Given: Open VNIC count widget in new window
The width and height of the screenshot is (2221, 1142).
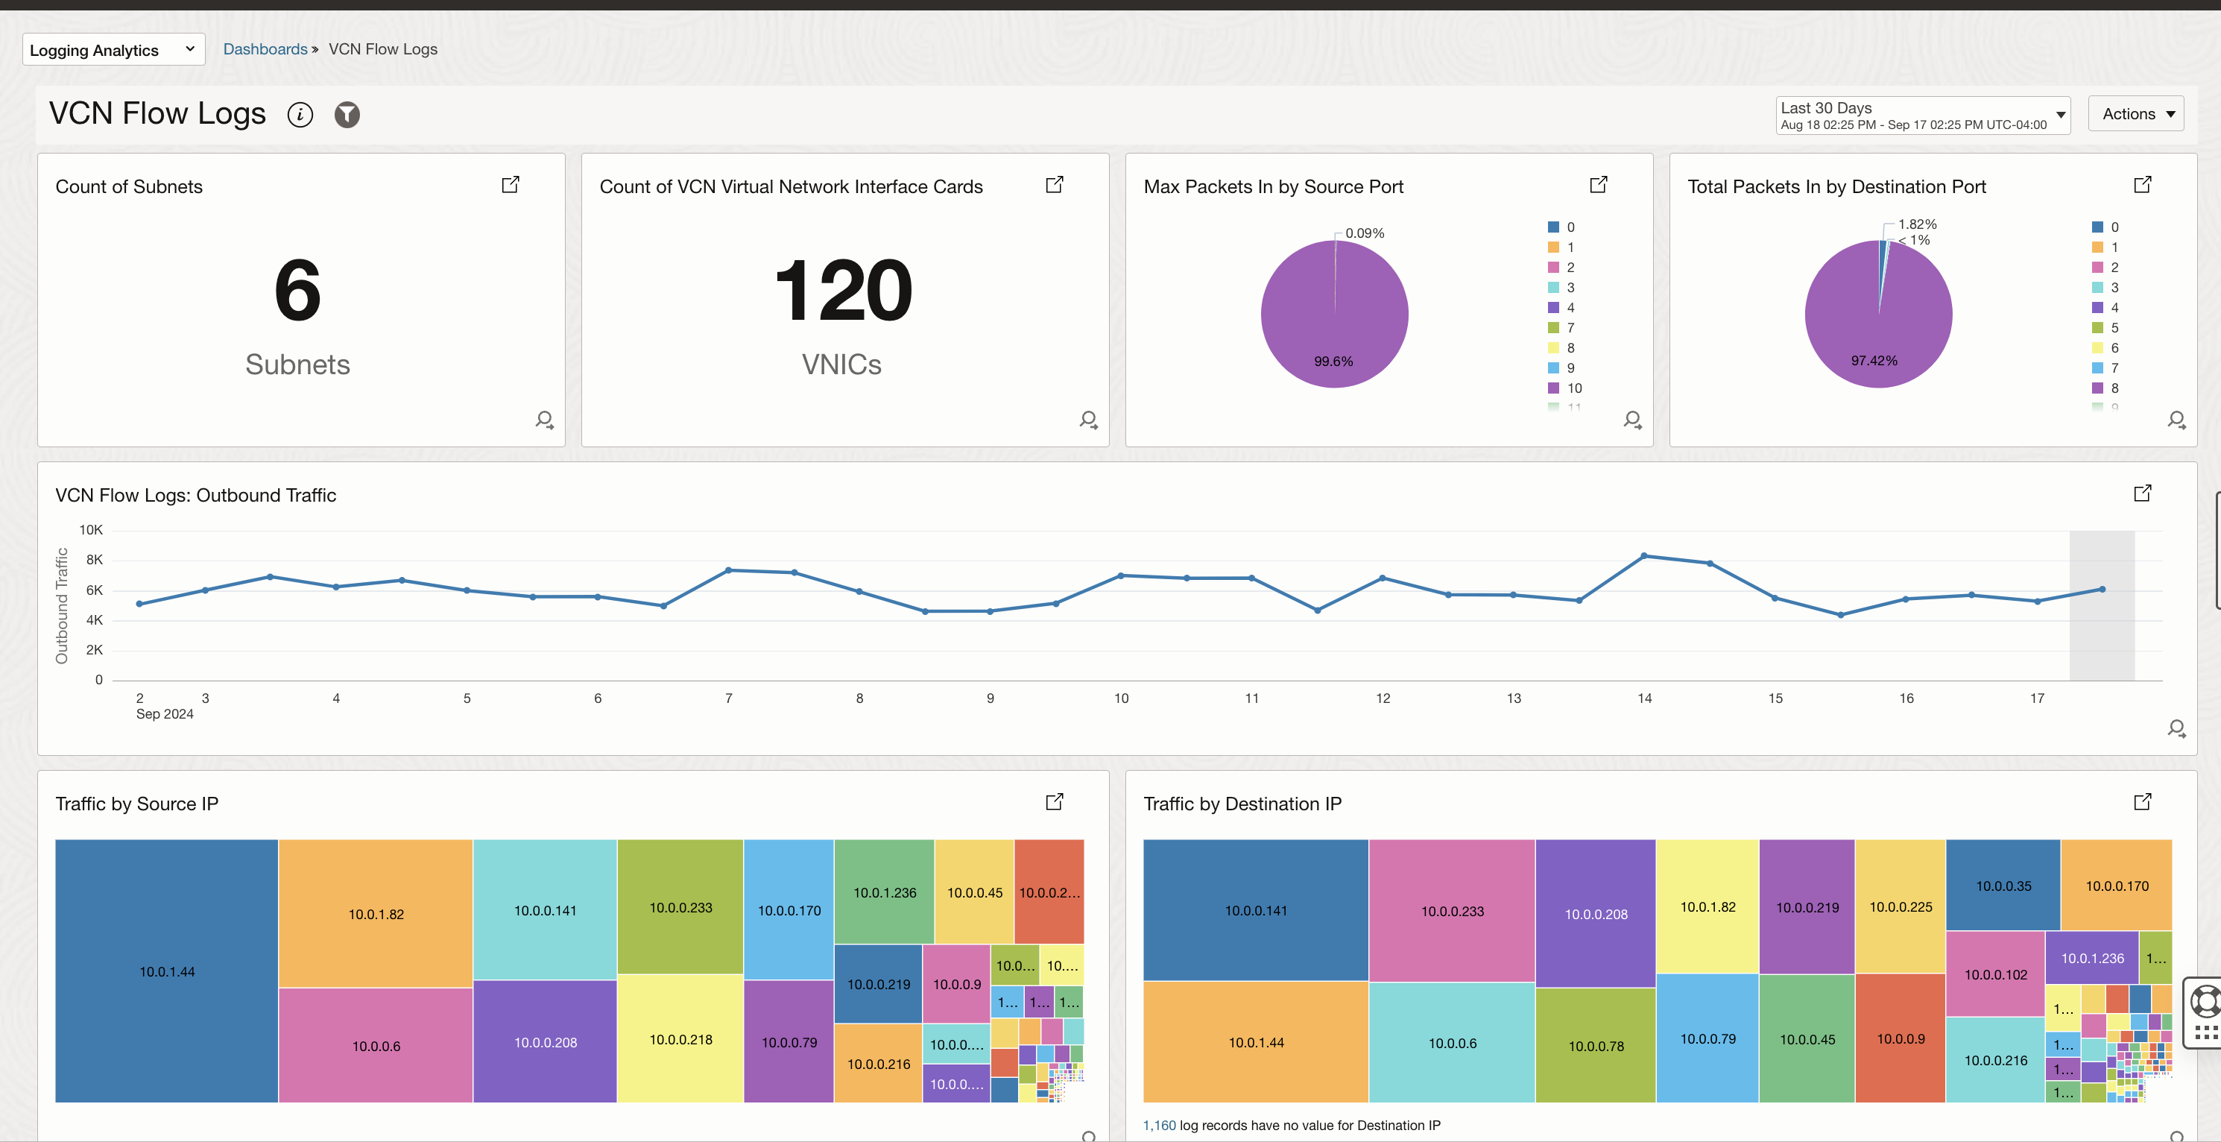Looking at the screenshot, I should point(1054,185).
